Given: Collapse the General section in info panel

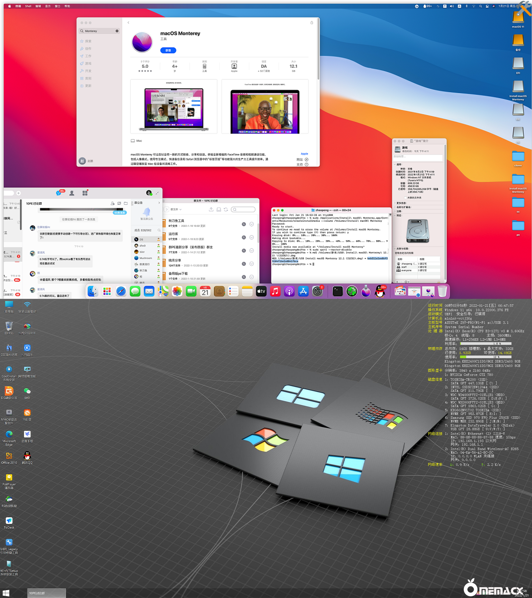Looking at the screenshot, I should [x=395, y=164].
